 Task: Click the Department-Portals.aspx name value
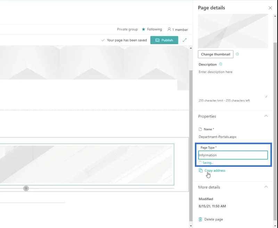click(x=218, y=137)
